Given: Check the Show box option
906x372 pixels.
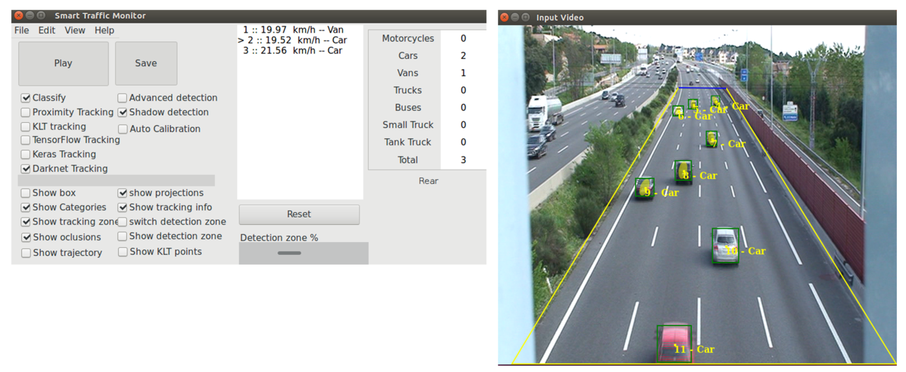Looking at the screenshot, I should pos(26,193).
